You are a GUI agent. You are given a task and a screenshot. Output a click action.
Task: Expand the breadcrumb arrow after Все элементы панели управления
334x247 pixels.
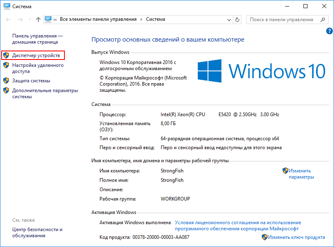click(x=141, y=20)
